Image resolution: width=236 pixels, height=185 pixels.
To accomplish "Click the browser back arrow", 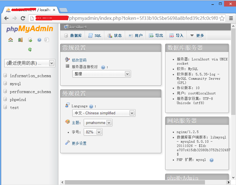I will 6,18.
